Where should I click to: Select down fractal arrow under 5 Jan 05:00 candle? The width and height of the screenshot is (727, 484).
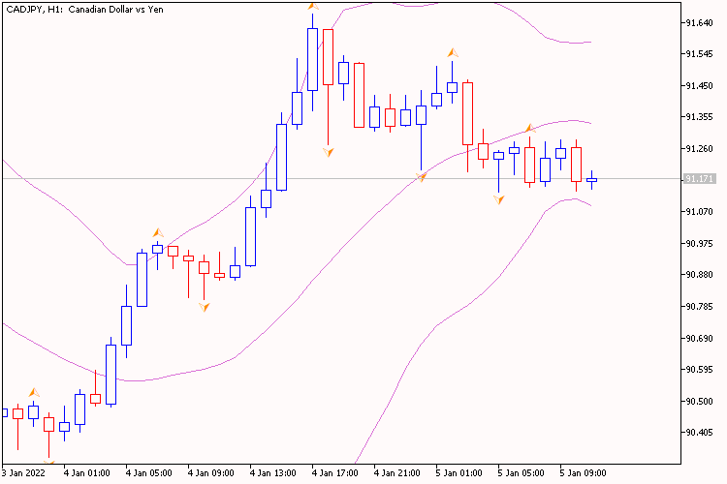coord(499,199)
